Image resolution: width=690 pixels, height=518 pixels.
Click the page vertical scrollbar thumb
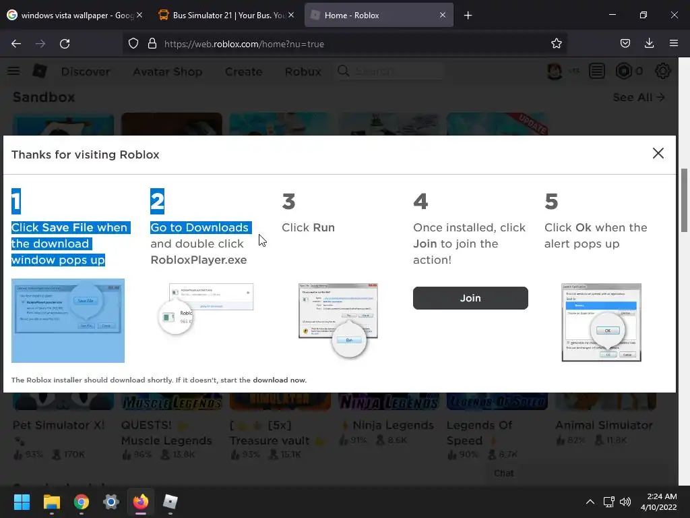tap(684, 200)
